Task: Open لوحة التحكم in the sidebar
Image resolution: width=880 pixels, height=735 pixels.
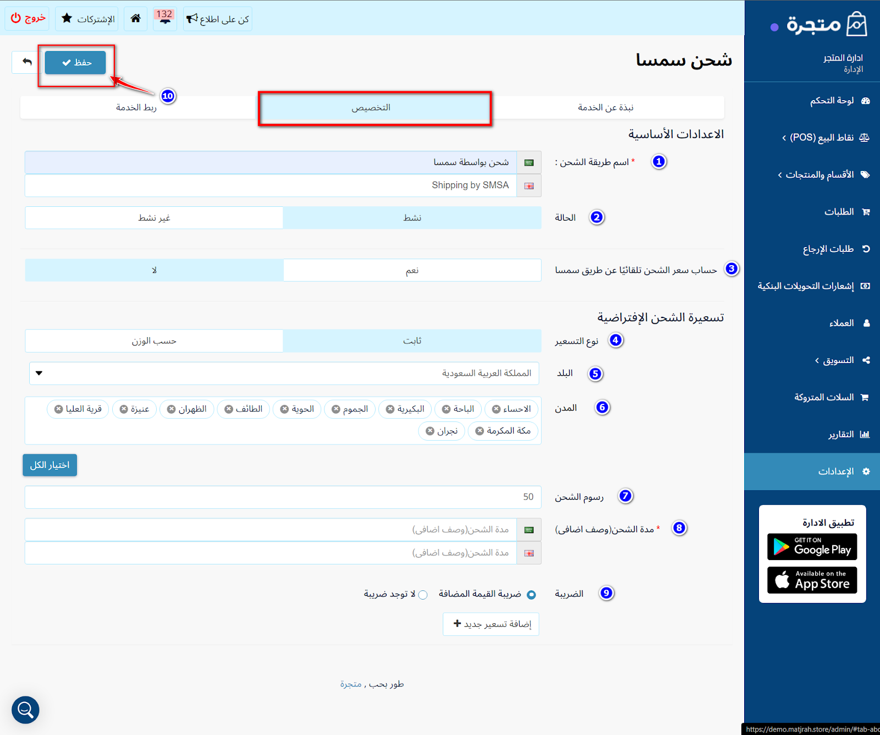Action: click(839, 101)
